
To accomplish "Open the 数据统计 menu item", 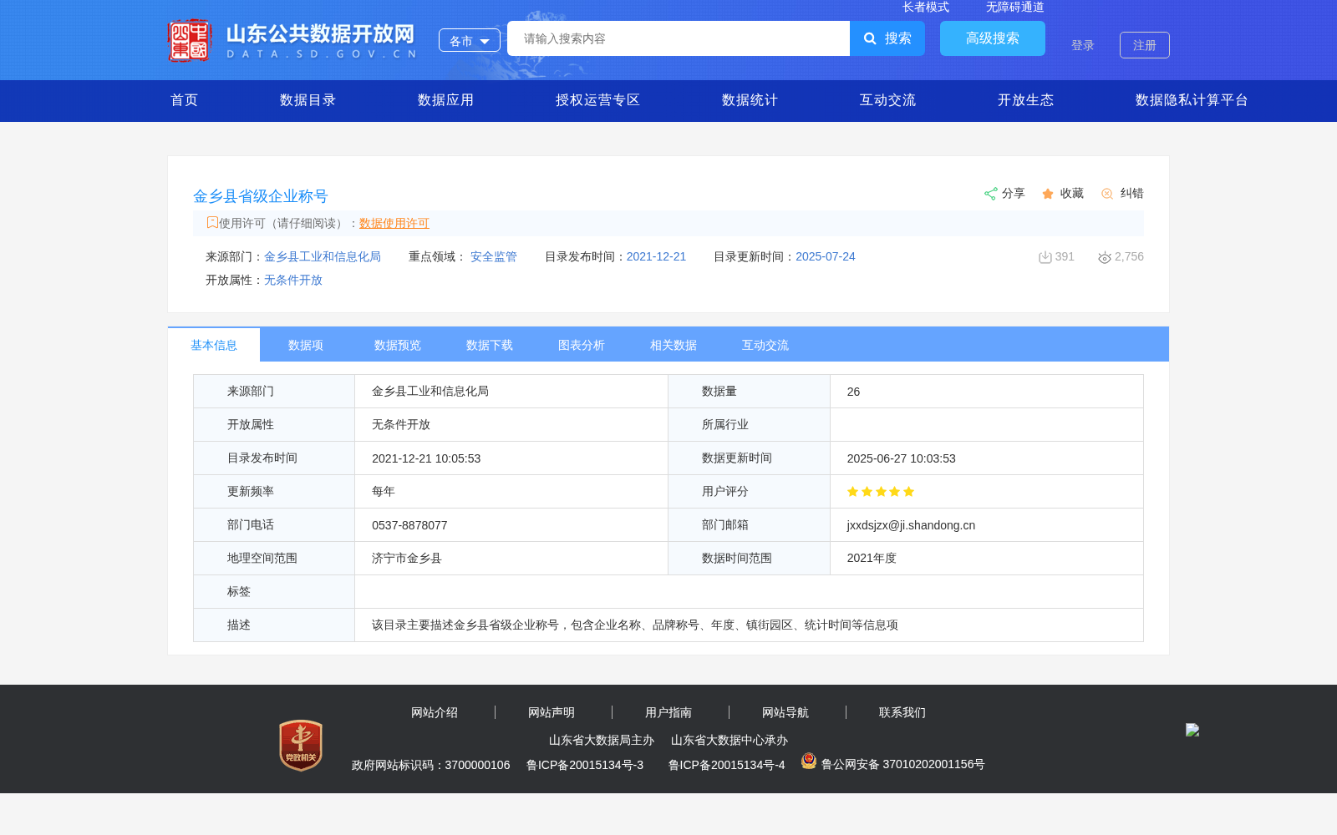I will click(750, 100).
